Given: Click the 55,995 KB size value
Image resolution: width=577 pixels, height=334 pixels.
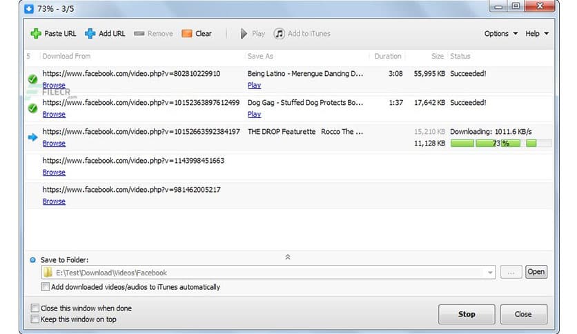Looking at the screenshot, I should 429,74.
